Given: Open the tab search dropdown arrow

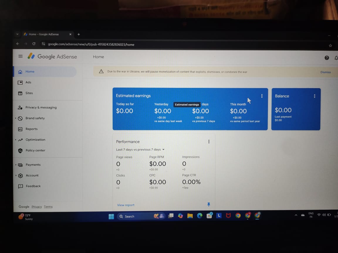Looking at the screenshot, I should click(18, 34).
